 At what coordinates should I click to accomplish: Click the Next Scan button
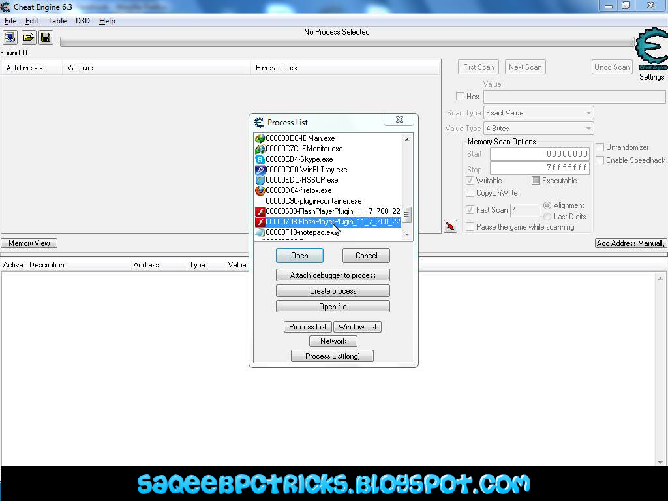click(525, 67)
